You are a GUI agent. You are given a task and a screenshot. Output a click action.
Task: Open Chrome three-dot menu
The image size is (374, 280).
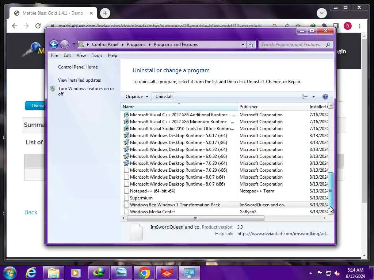click(x=359, y=26)
